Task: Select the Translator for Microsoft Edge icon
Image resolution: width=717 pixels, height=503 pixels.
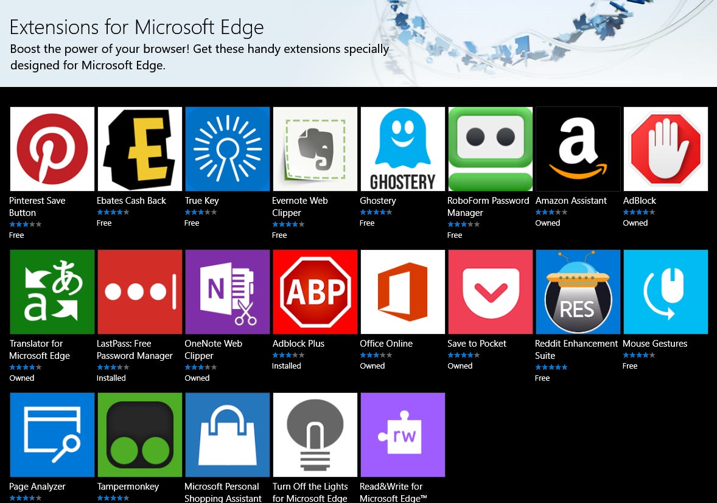Action: point(52,291)
